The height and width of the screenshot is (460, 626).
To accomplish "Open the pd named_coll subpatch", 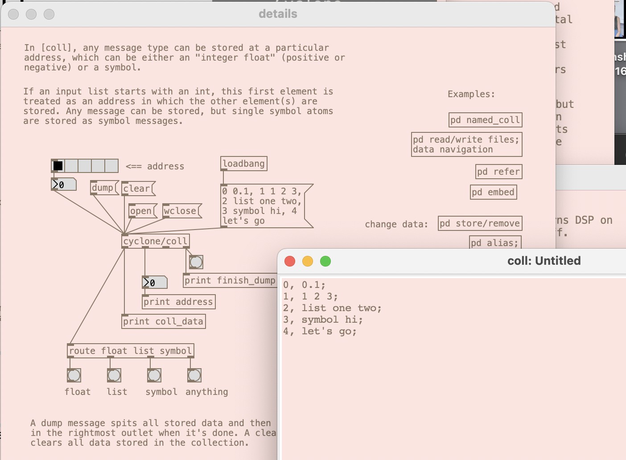I will point(485,120).
